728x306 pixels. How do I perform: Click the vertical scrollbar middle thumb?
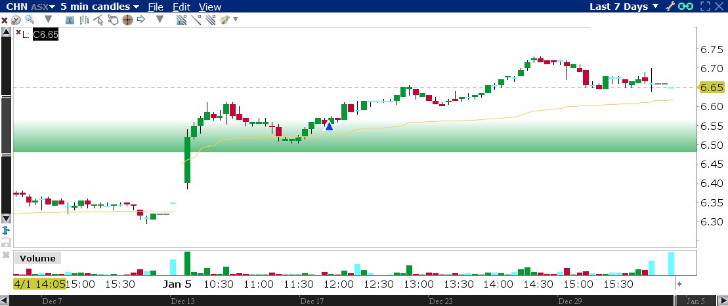[6, 126]
